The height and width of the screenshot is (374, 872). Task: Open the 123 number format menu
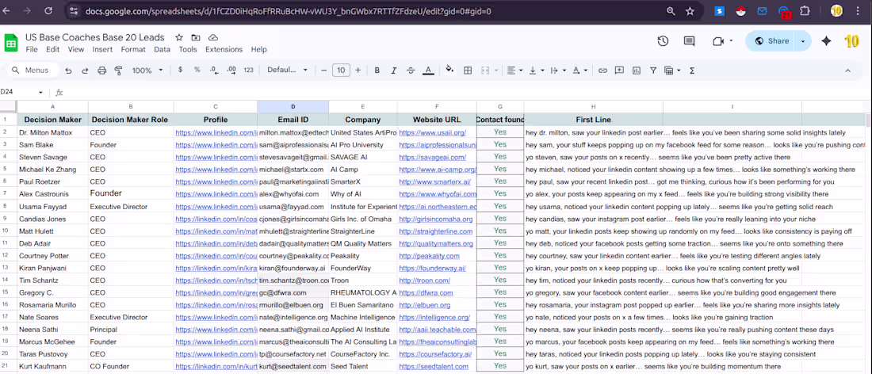[x=249, y=71]
